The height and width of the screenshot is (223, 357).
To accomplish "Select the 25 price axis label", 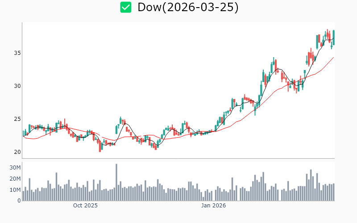I will click(17, 119).
